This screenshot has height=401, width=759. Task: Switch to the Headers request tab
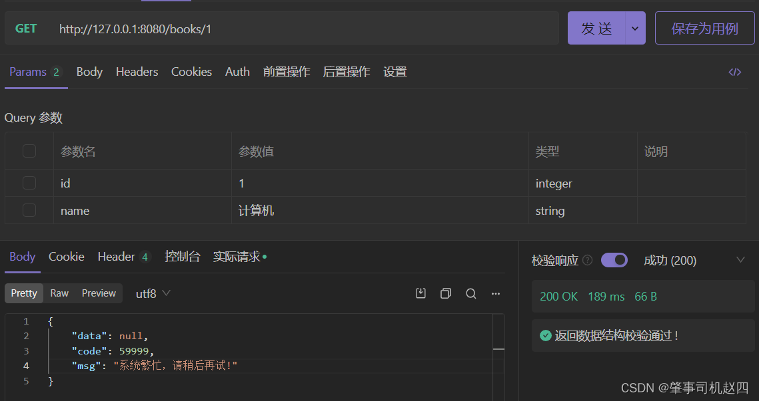pyautogui.click(x=137, y=72)
